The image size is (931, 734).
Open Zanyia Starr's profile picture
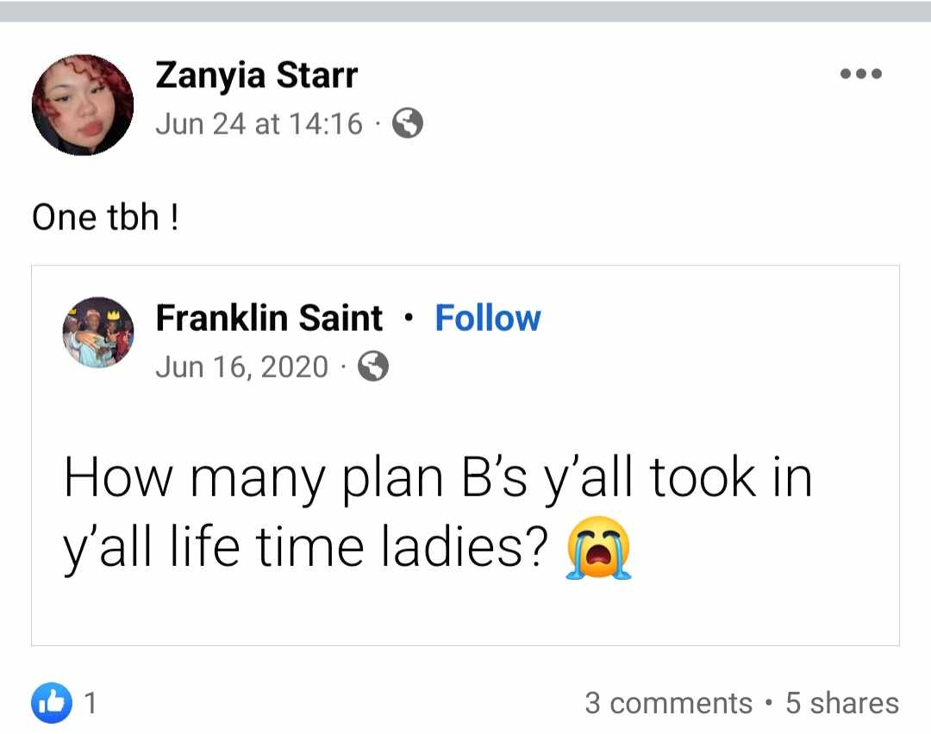tap(83, 104)
